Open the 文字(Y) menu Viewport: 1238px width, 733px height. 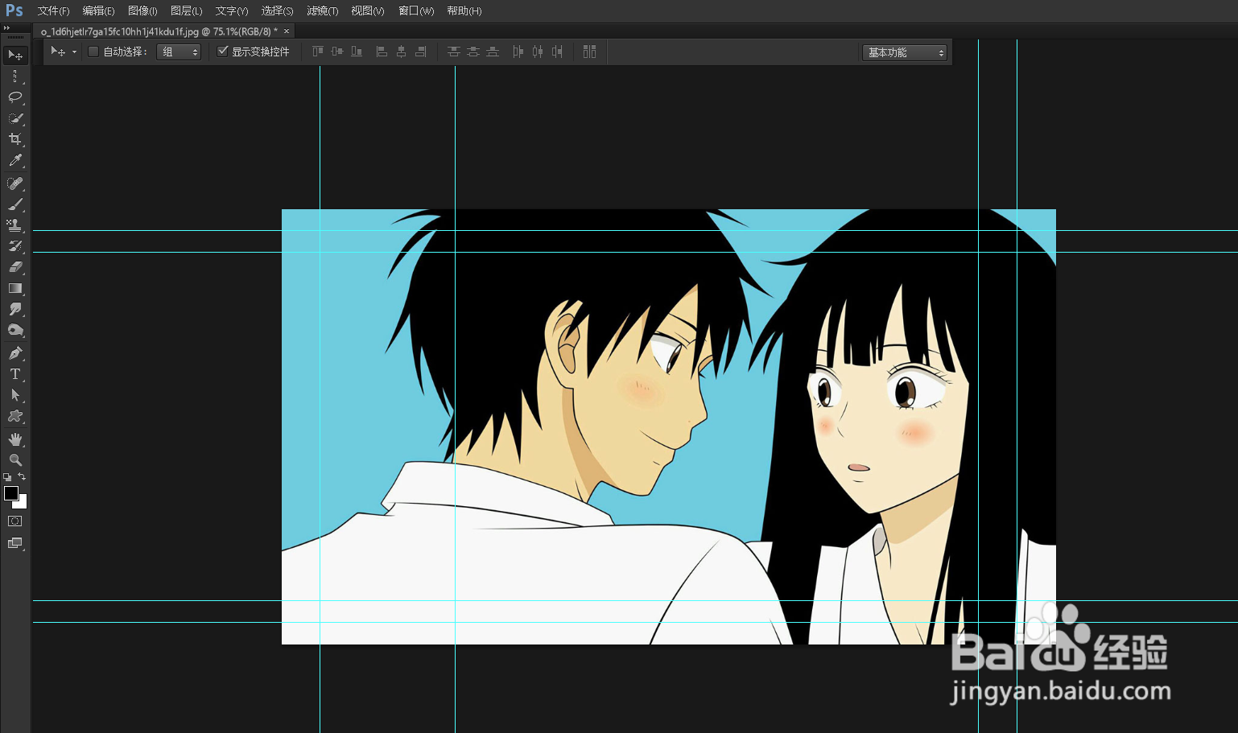pos(231,10)
